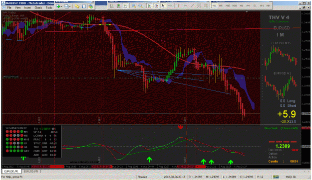Screen dimensions: 312x180
Task: Open the View menu
Action: coord(17,8)
